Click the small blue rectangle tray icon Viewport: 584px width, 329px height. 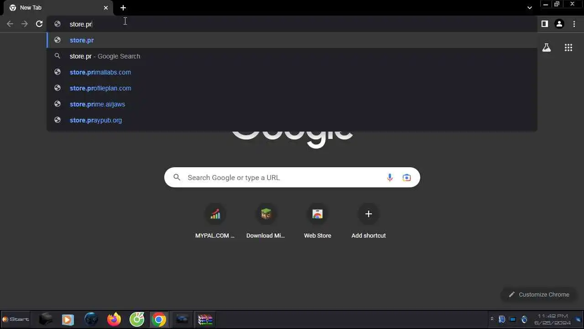click(x=513, y=319)
